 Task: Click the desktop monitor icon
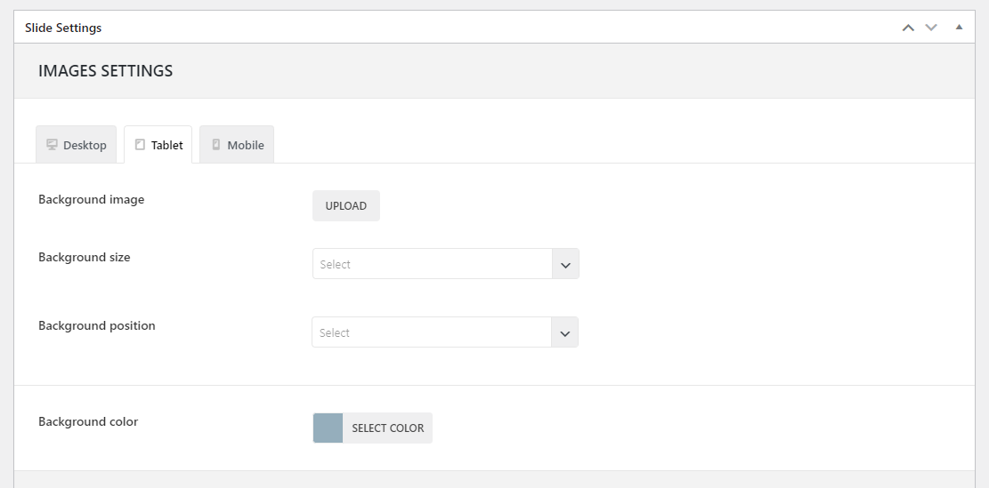click(x=52, y=145)
